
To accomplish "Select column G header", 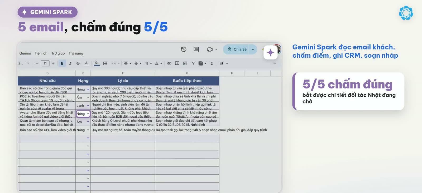I will pos(187,73).
